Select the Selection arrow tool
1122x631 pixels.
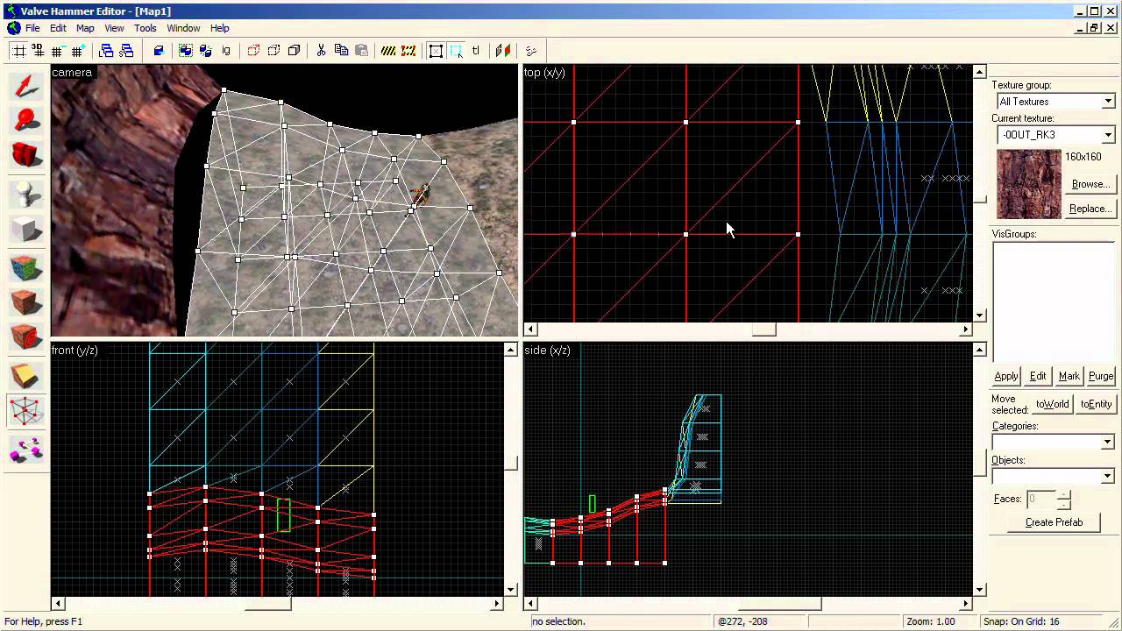pos(26,86)
